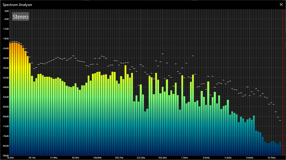
Task: Click the -24dB level label
Action: click(6, 48)
